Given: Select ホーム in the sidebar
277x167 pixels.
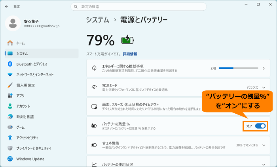Looking at the screenshot, I should (x=42, y=43).
